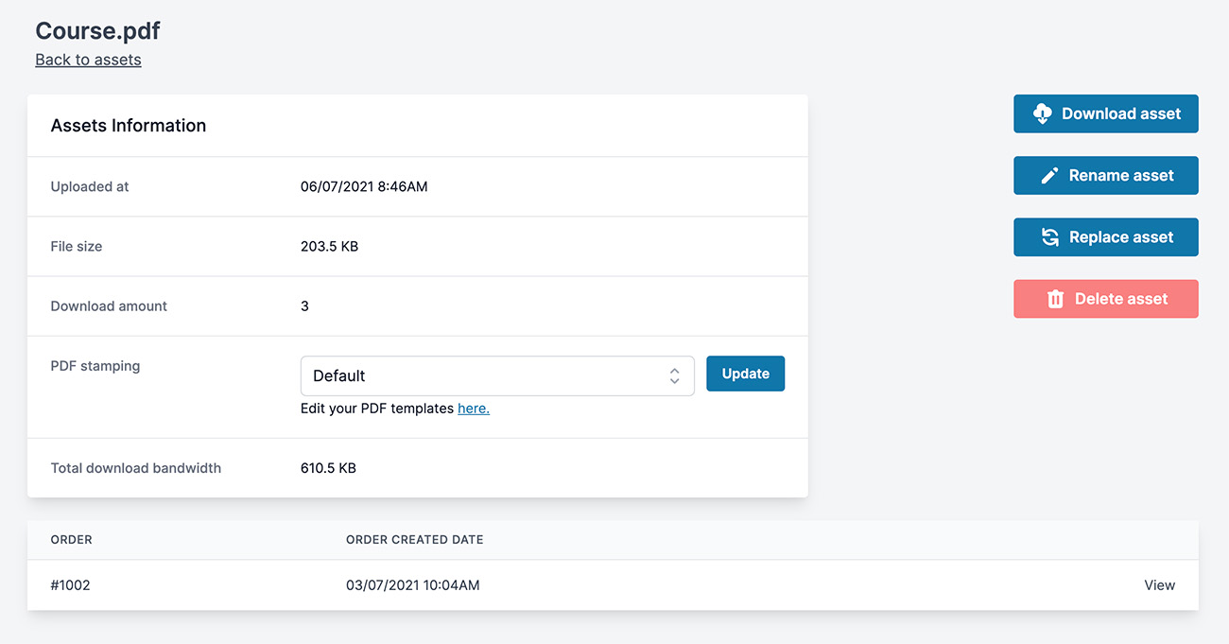
Task: Click the circular arrows replace icon
Action: click(x=1049, y=237)
